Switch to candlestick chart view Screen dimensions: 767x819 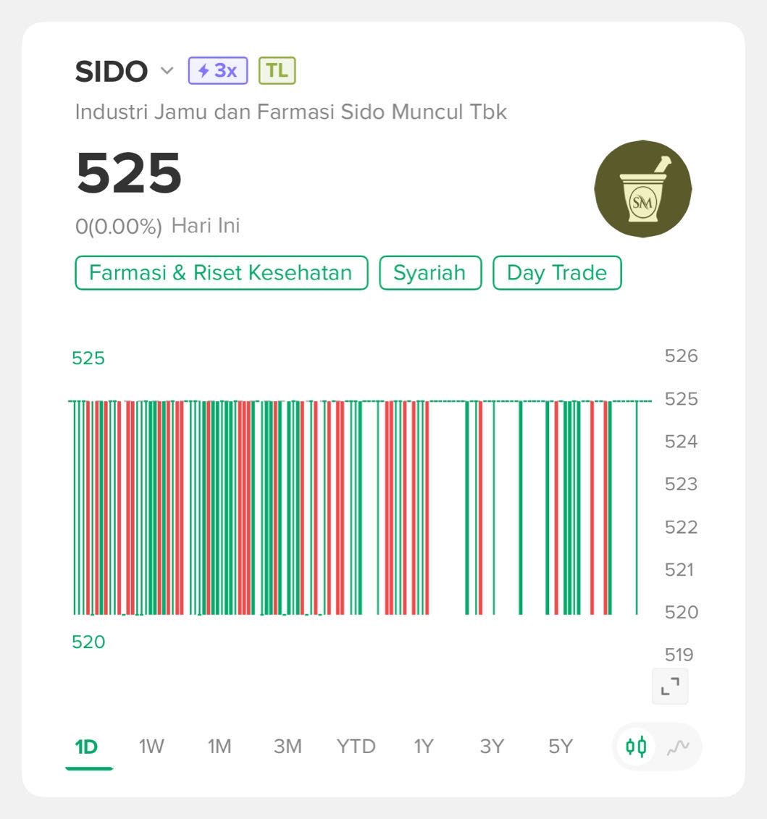point(637,746)
